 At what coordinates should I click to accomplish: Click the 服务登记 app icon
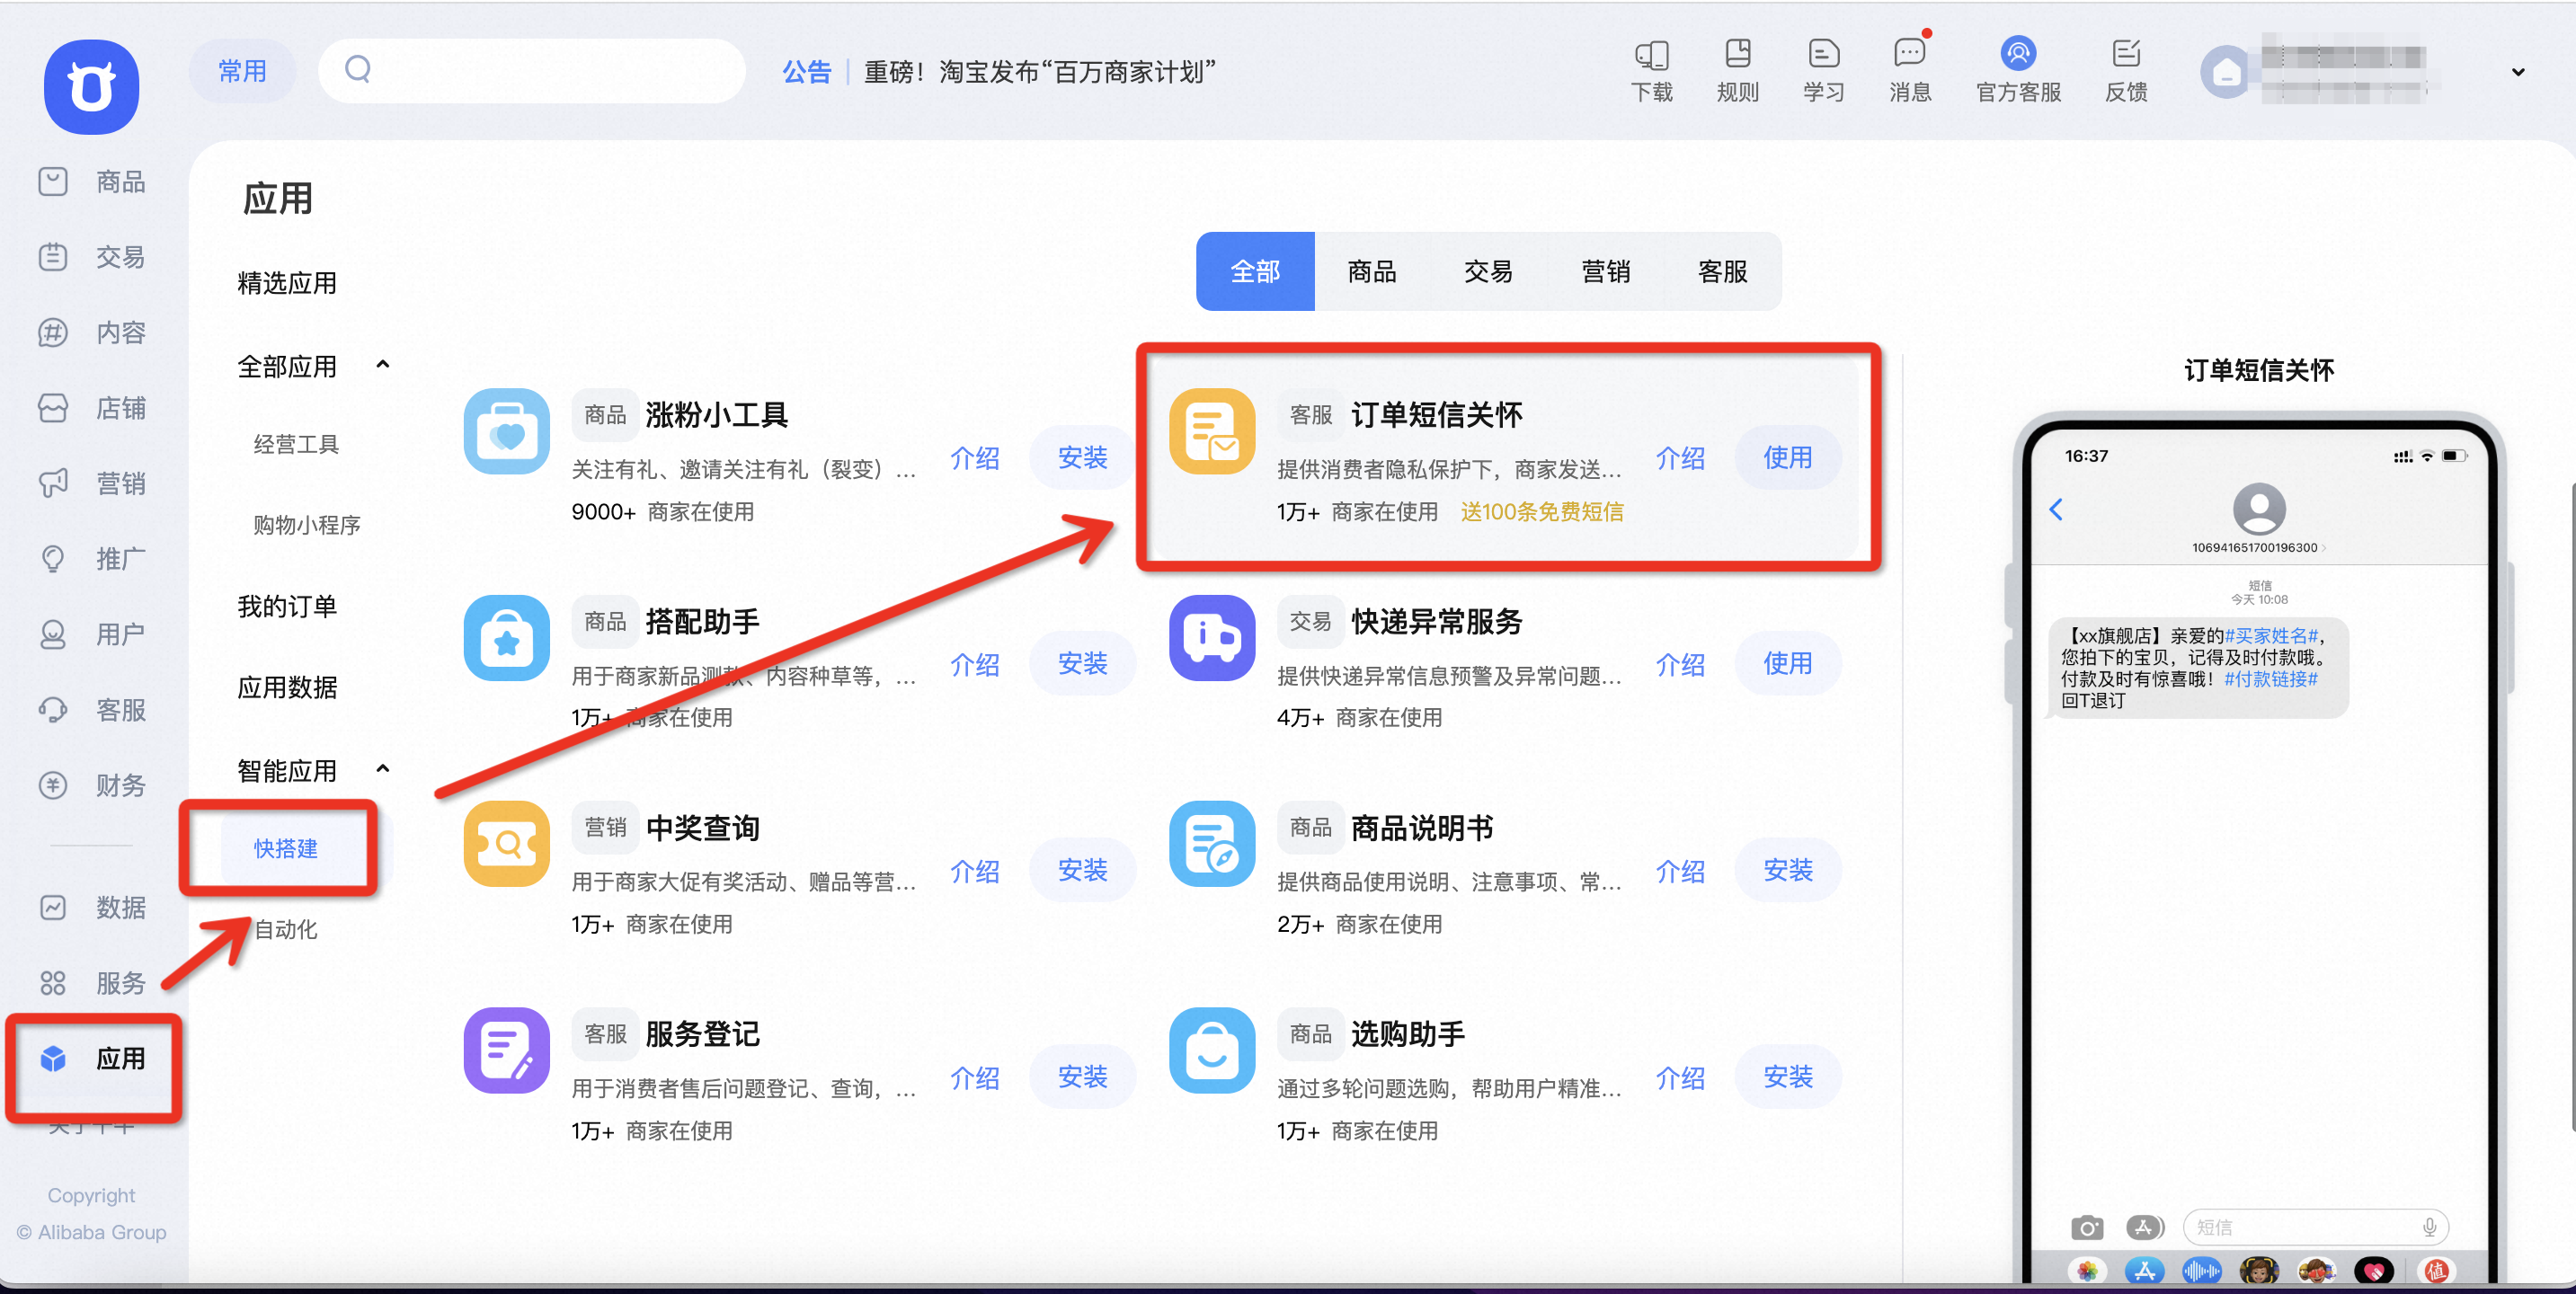[x=506, y=1050]
